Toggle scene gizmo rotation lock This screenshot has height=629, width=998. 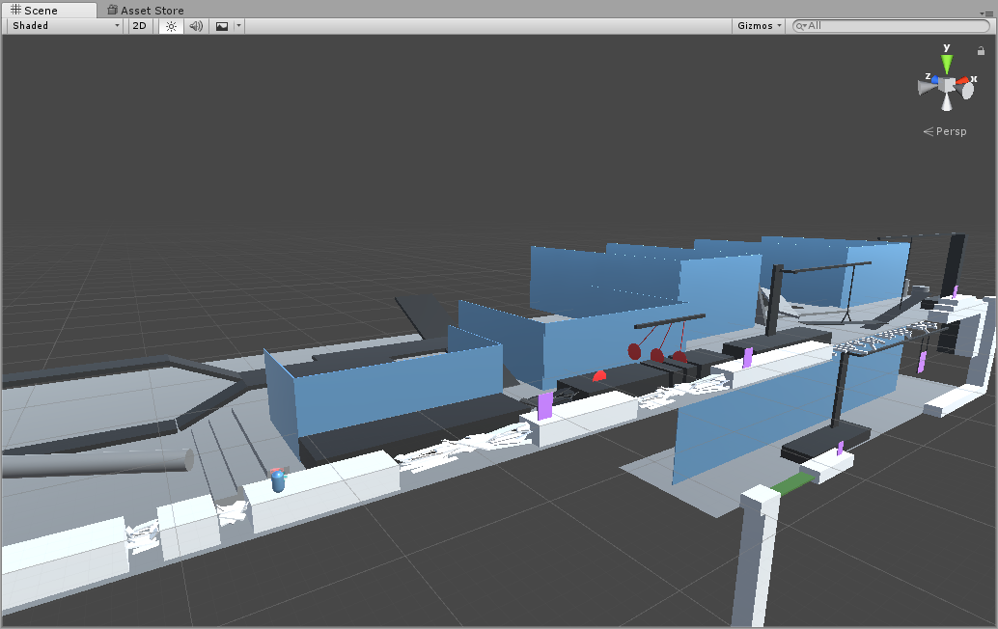pyautogui.click(x=981, y=51)
